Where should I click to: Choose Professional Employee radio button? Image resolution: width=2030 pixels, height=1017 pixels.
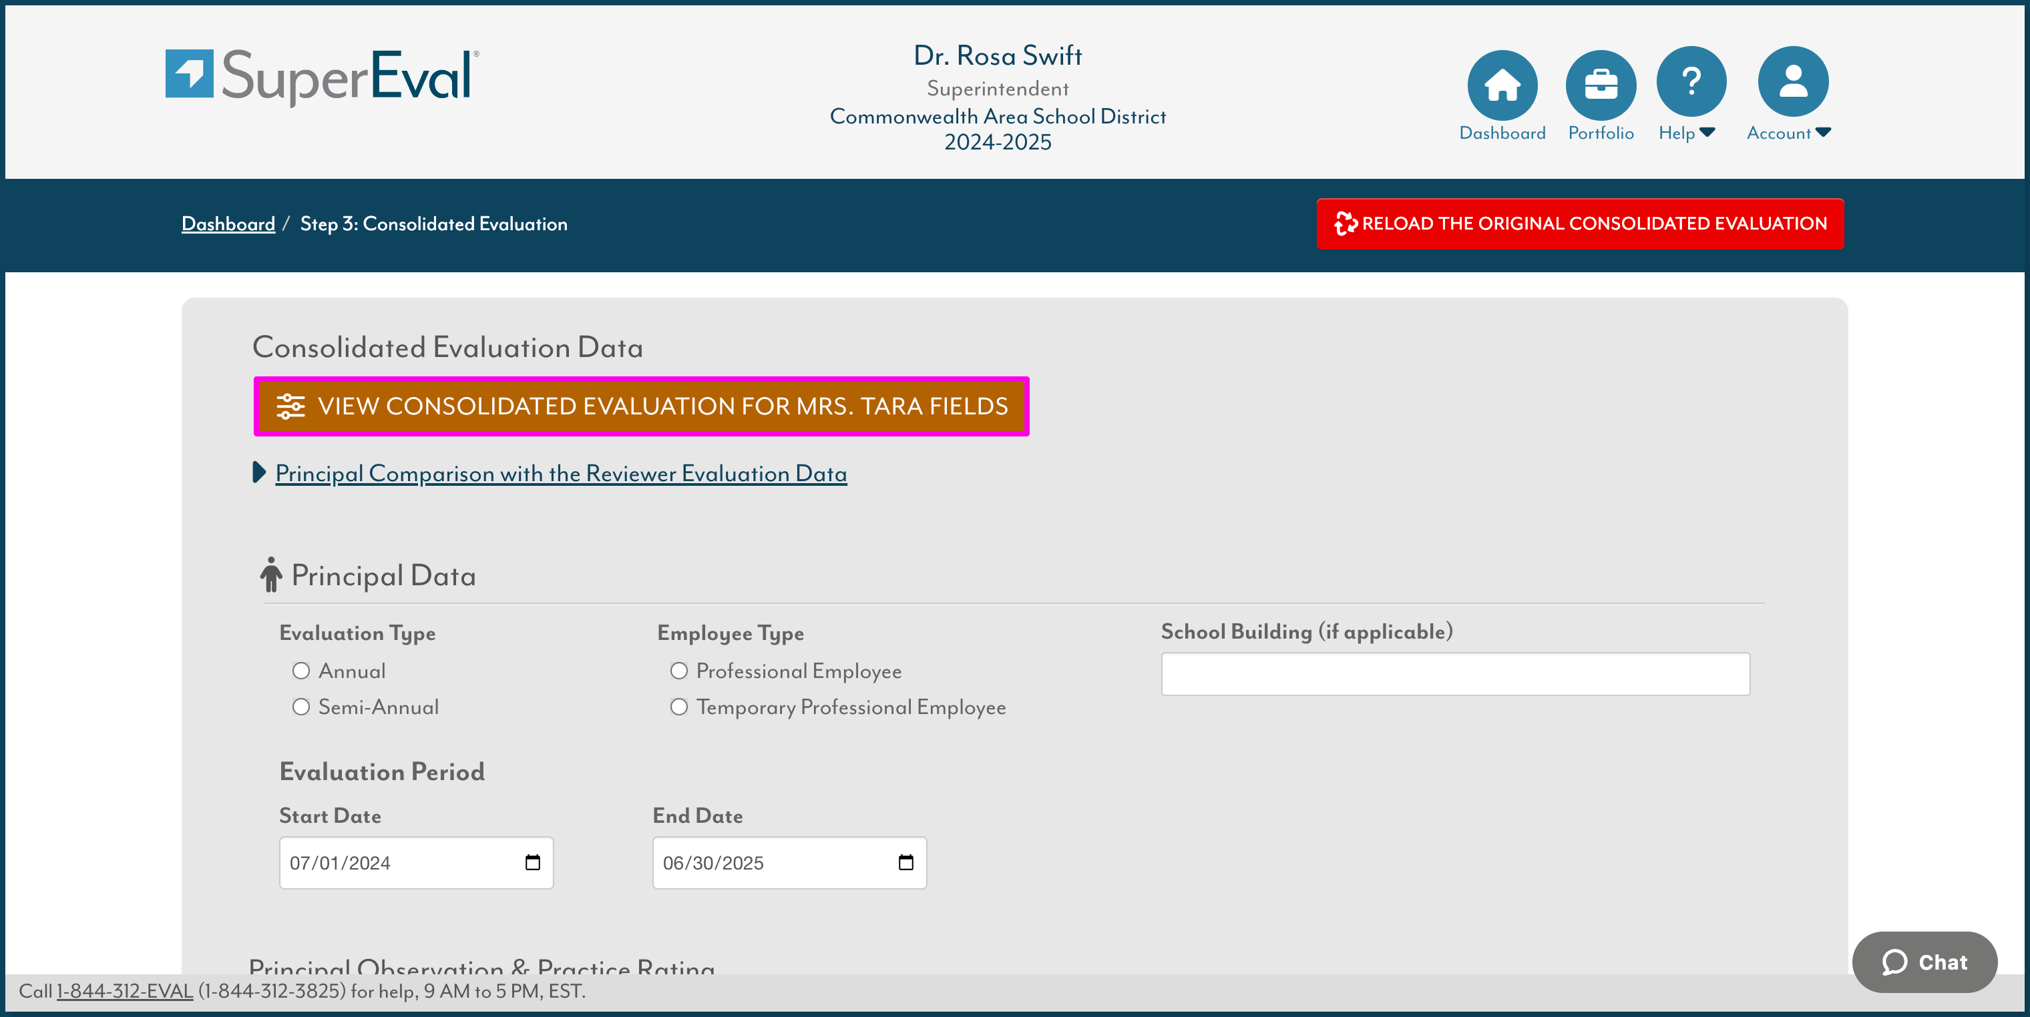[678, 671]
